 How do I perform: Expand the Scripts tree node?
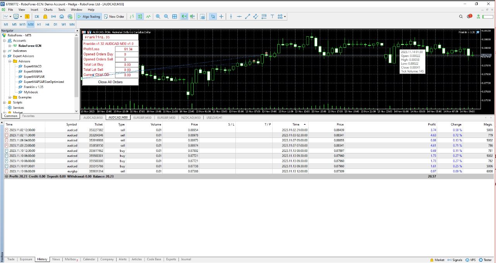[4, 103]
